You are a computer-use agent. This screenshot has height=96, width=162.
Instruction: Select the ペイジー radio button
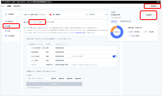(30, 65)
